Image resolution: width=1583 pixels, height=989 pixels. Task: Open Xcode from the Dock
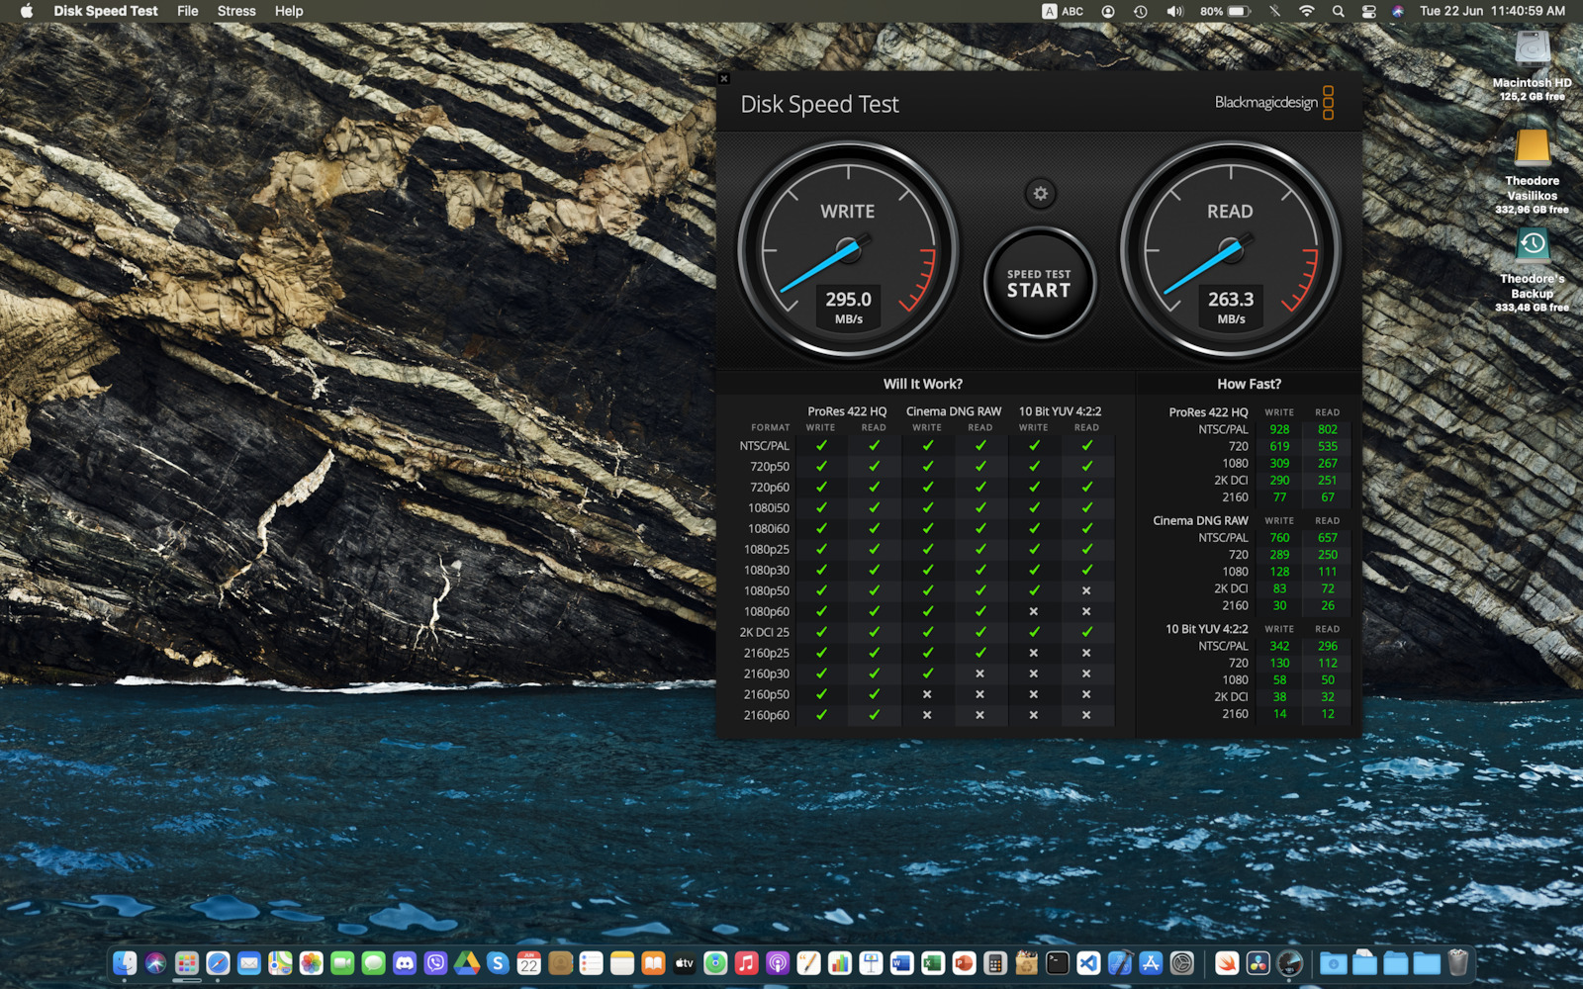(1120, 962)
